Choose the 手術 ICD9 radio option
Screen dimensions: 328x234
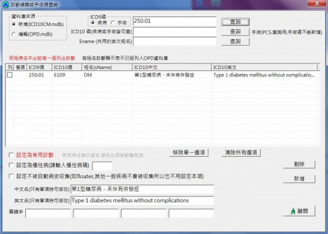[x=113, y=23]
